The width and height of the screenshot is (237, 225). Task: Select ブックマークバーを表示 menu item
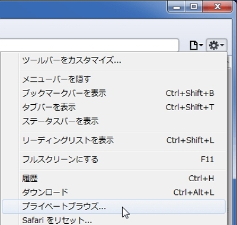coord(114,93)
